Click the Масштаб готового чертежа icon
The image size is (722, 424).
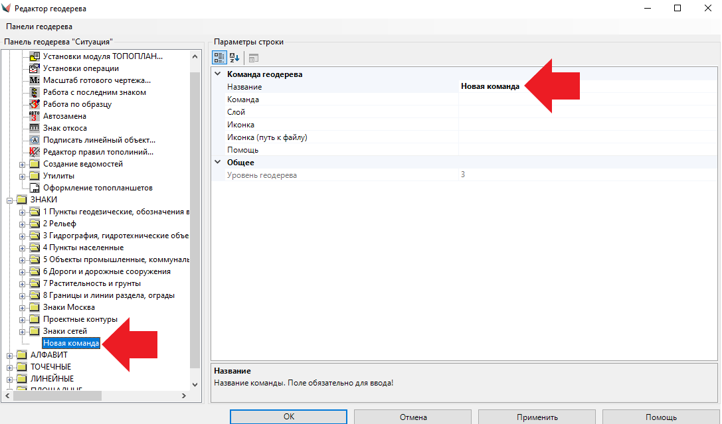pyautogui.click(x=35, y=80)
